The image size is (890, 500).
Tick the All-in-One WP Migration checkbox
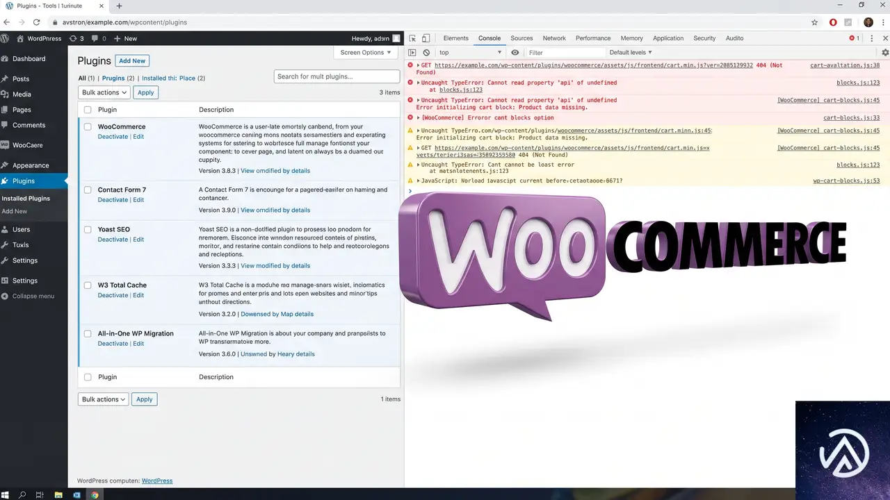pos(88,334)
